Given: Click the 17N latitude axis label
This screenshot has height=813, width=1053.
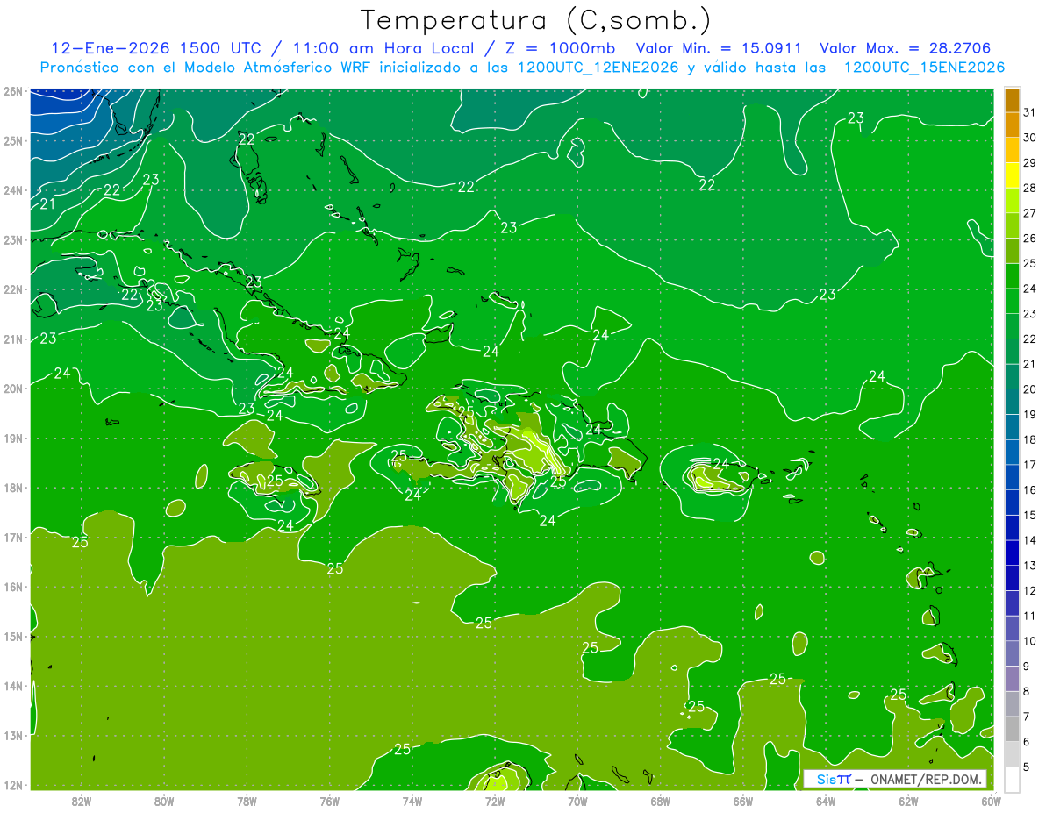Looking at the screenshot, I should coord(12,537).
